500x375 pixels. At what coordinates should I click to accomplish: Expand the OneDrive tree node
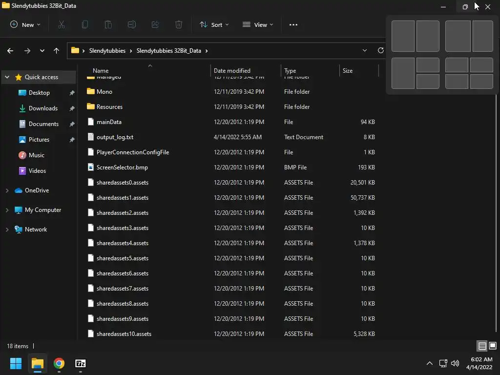click(x=7, y=190)
